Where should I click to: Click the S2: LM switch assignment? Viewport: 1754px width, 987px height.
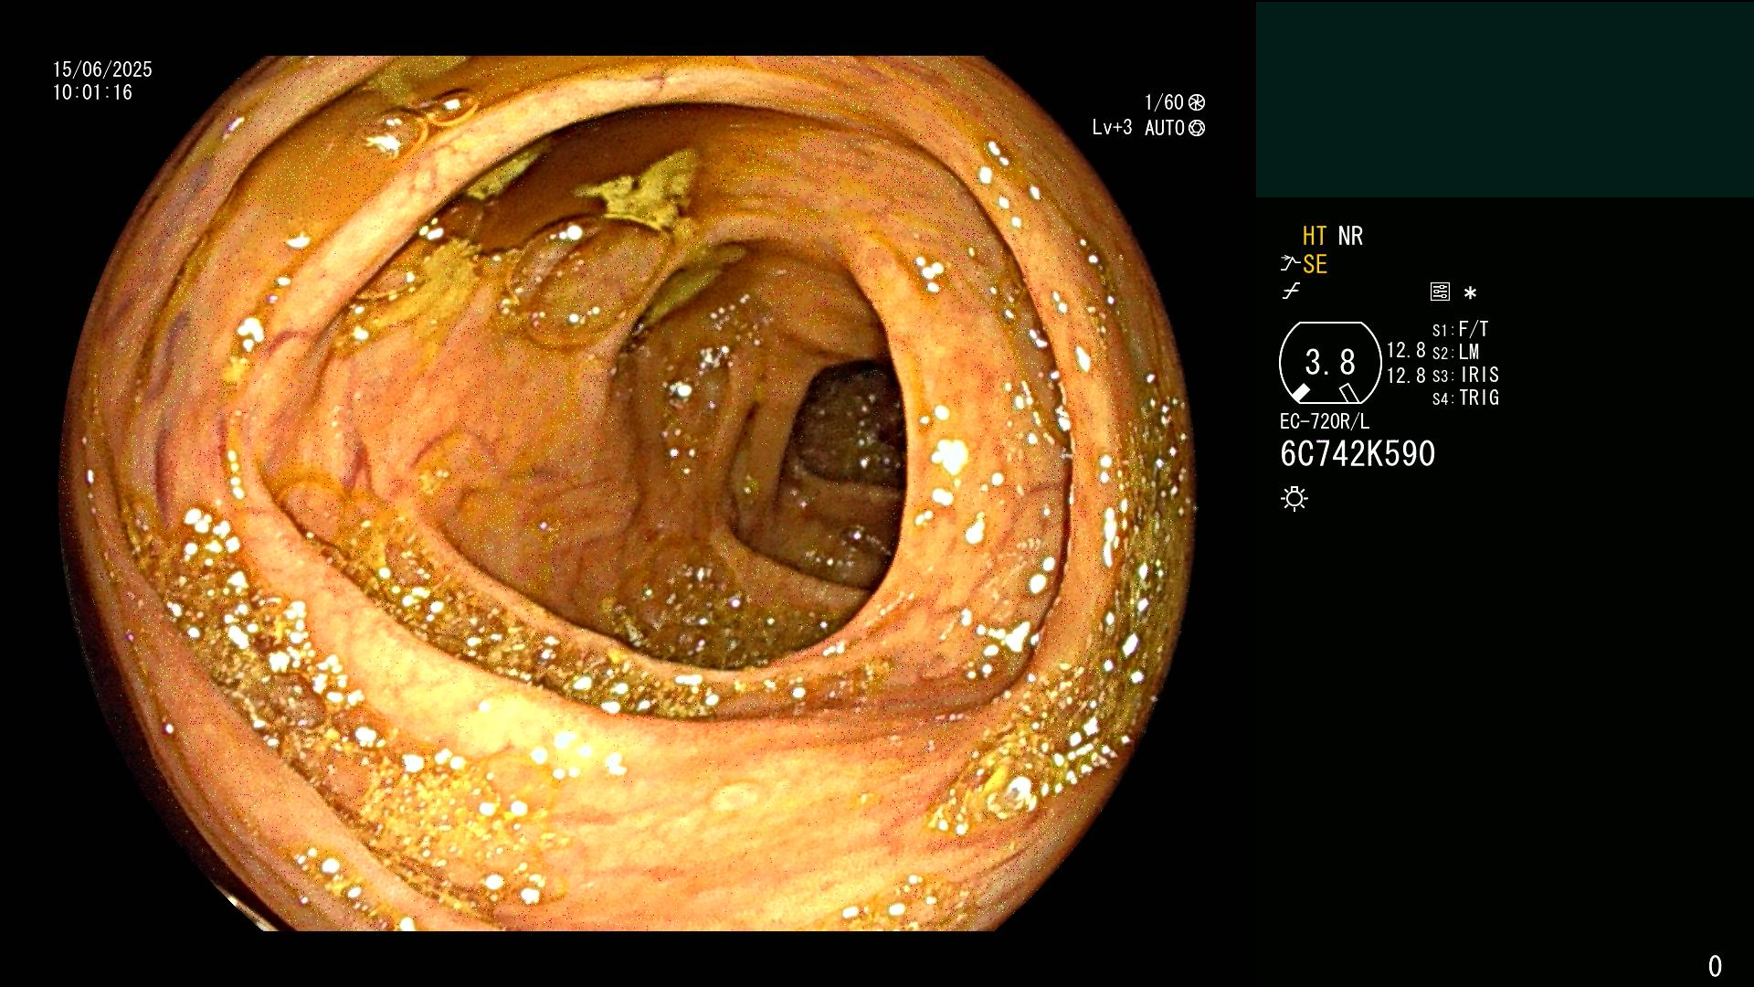coord(1456,352)
